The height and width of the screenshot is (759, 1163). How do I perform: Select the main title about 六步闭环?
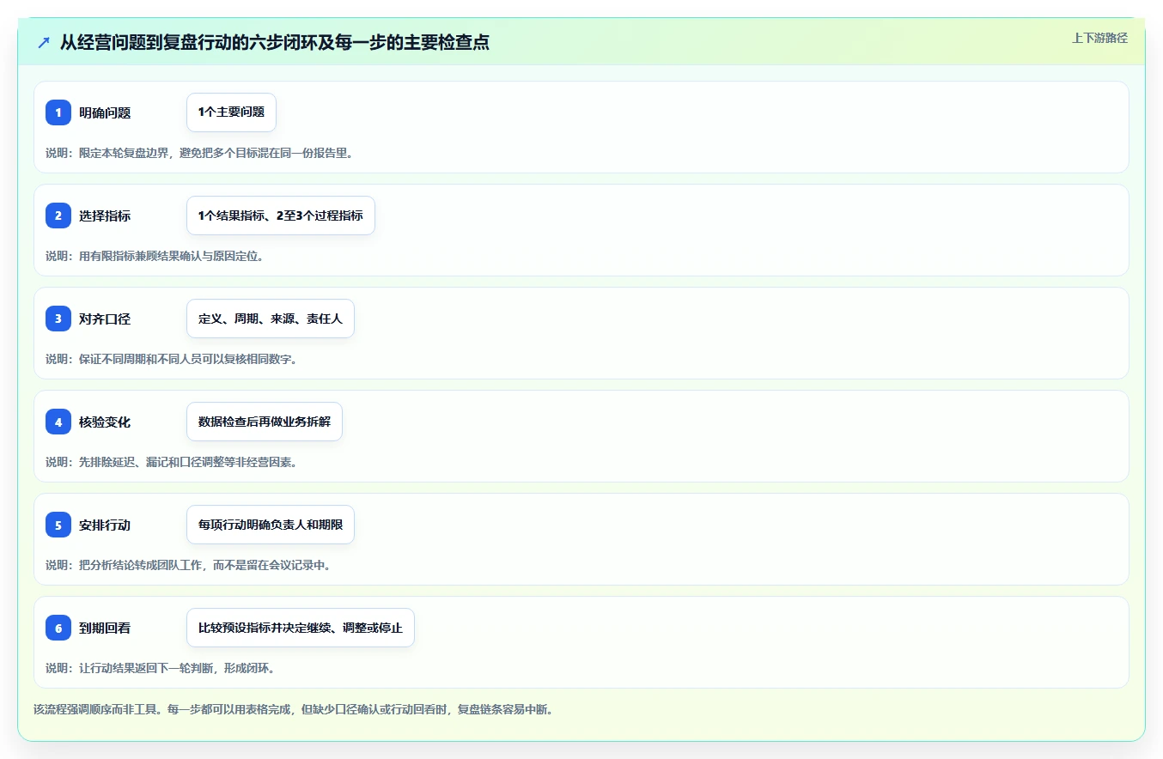tap(275, 42)
